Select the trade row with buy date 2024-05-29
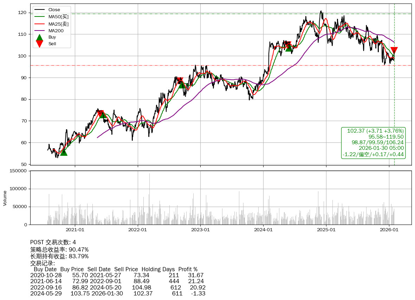415x300 pixels. [x=118, y=293]
